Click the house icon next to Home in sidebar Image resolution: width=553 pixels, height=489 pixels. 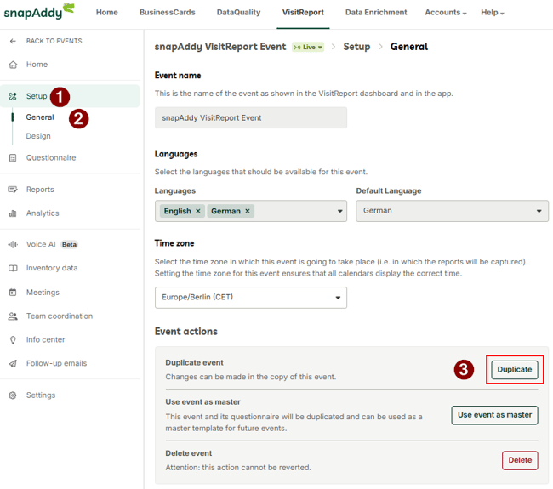click(13, 65)
